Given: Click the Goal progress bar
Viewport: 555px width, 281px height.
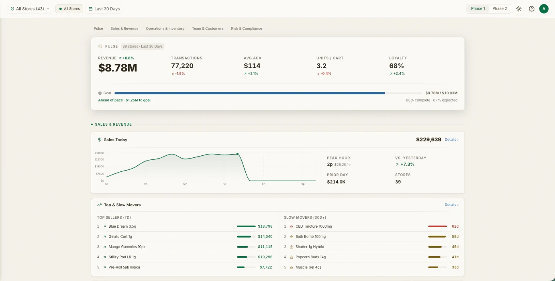Looking at the screenshot, I should tap(268, 93).
